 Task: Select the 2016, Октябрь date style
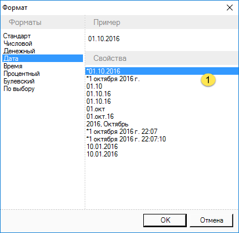[107, 124]
